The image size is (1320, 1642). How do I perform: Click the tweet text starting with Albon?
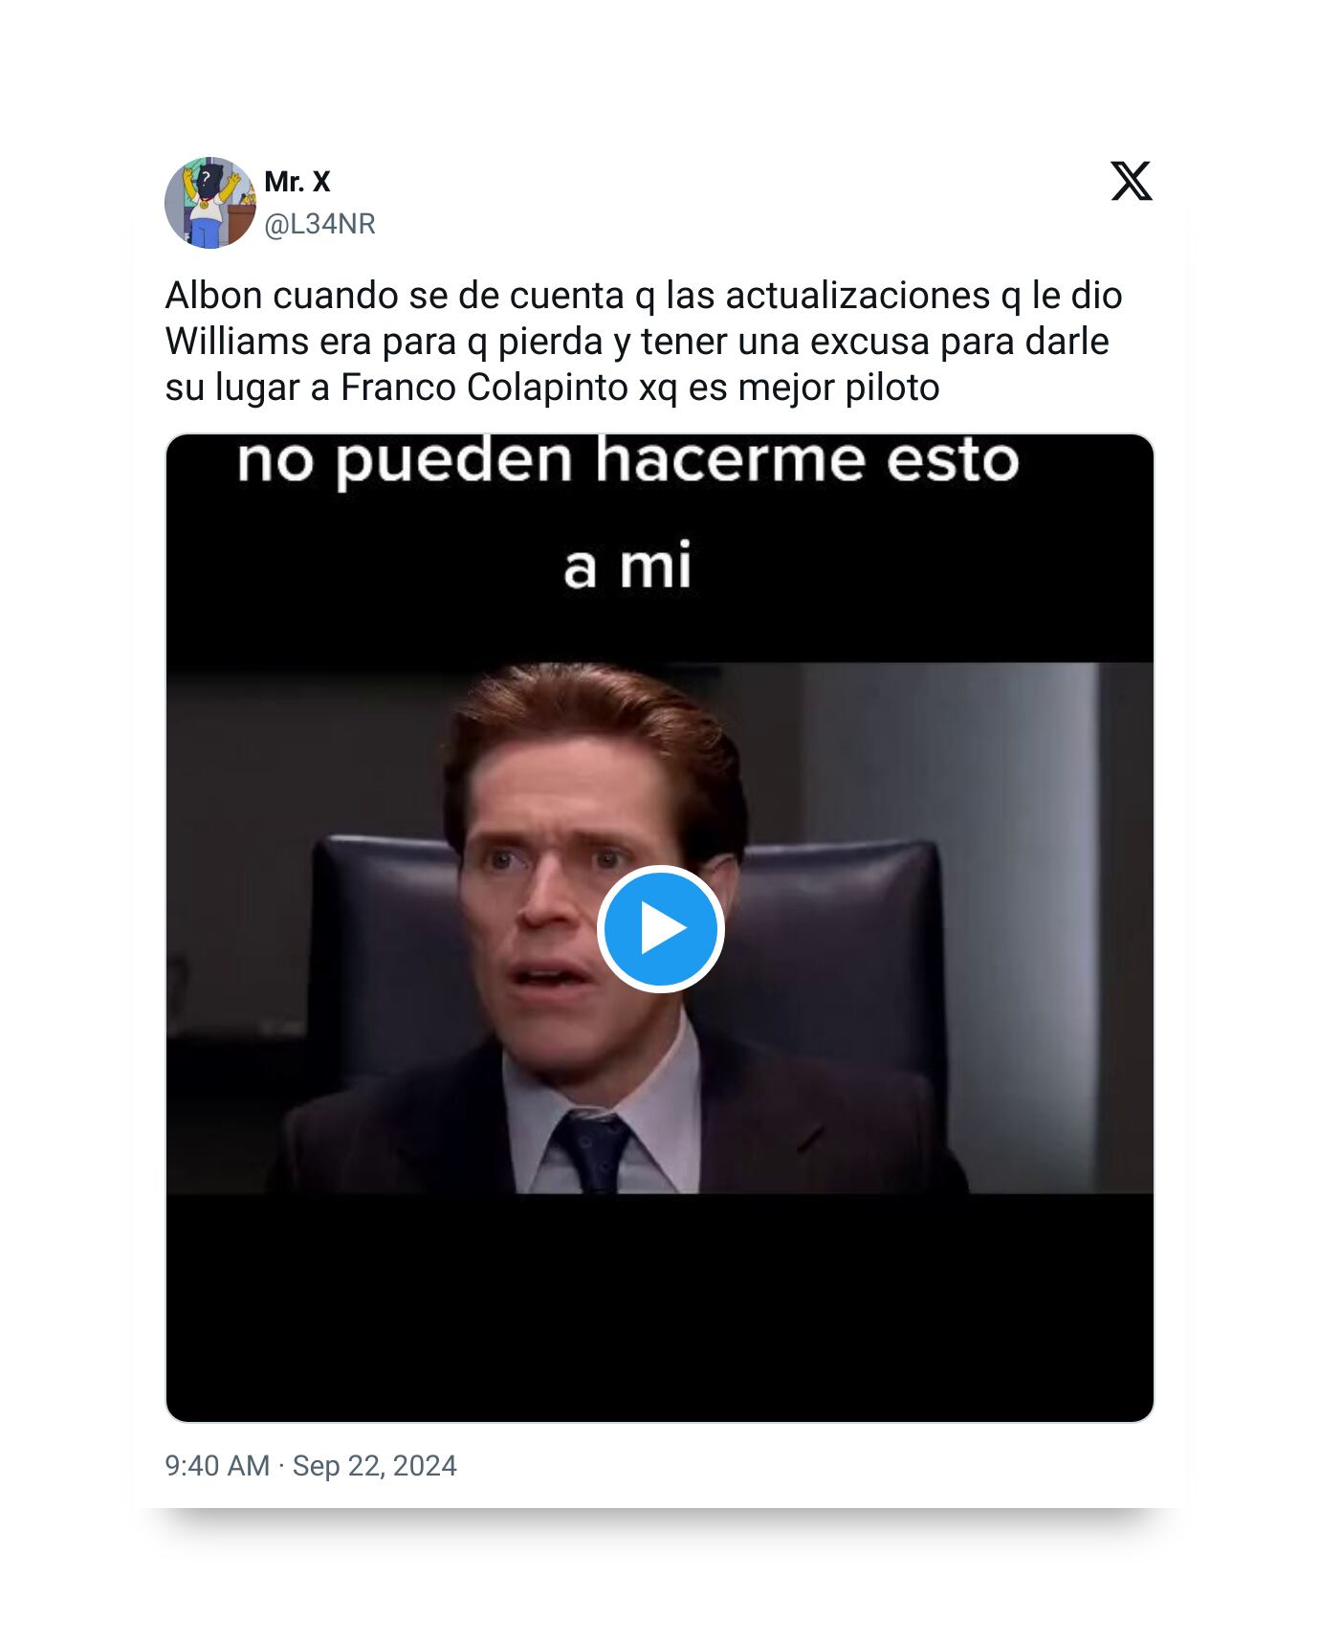coord(643,342)
